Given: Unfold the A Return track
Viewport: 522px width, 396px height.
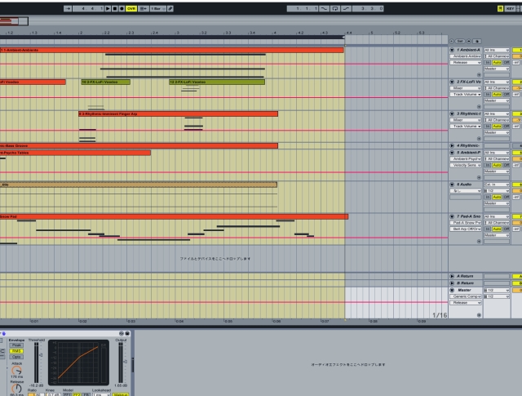Looking at the screenshot, I should click(x=453, y=277).
